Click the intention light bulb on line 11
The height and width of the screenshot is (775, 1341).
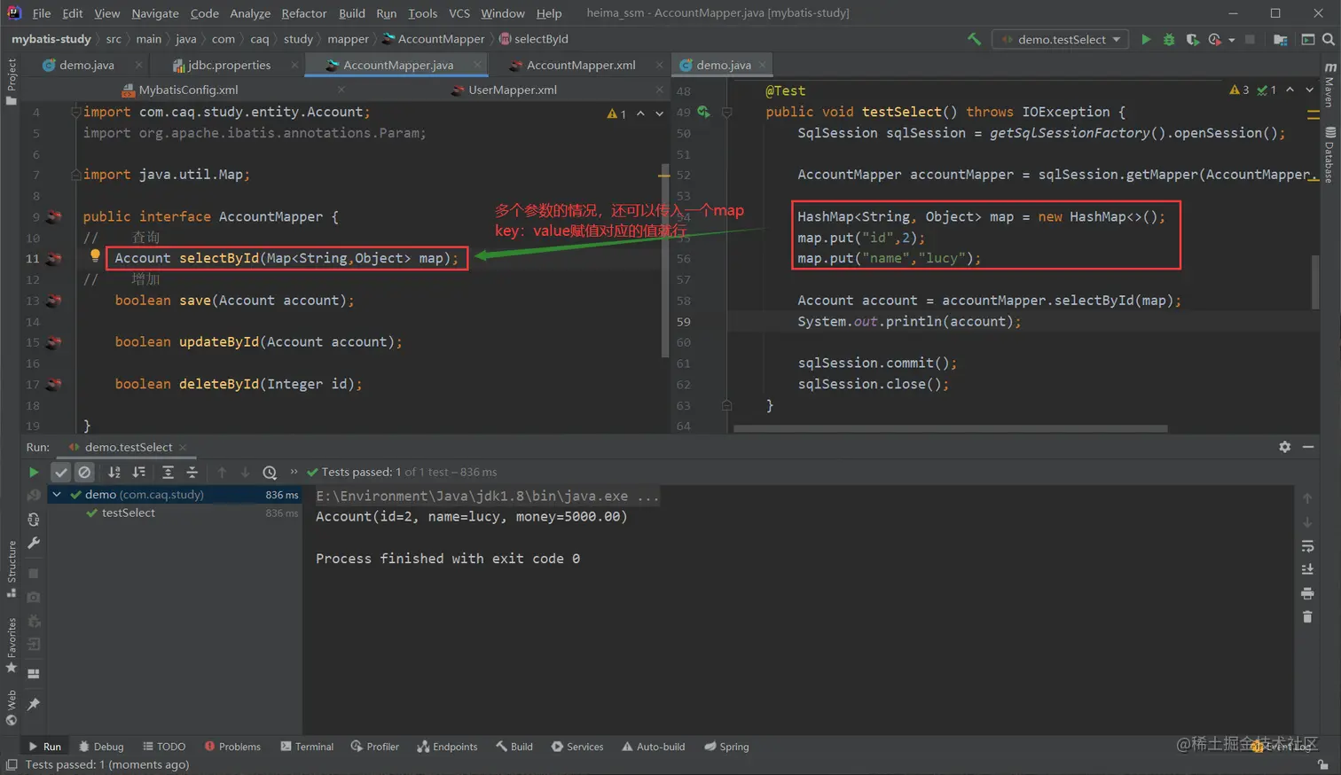pyautogui.click(x=95, y=255)
